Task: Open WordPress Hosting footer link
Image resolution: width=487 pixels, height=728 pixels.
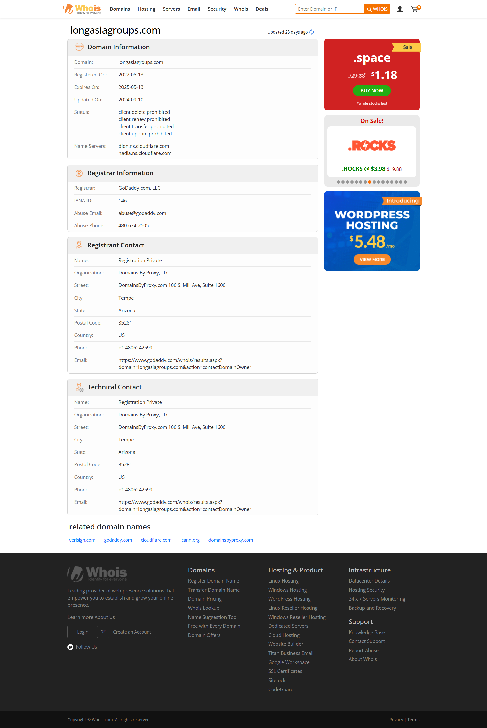Action: (x=289, y=599)
